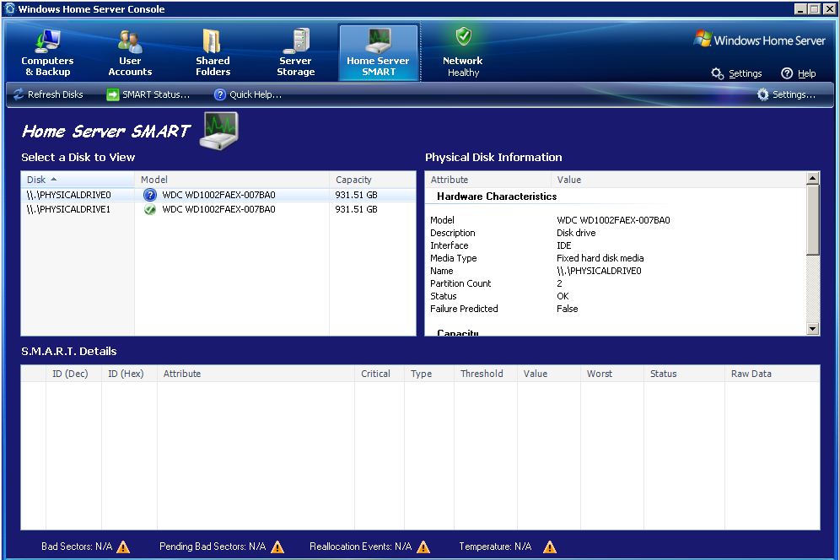Select the Home Server SMART icon tab
The width and height of the screenshot is (840, 560).
pos(378,42)
